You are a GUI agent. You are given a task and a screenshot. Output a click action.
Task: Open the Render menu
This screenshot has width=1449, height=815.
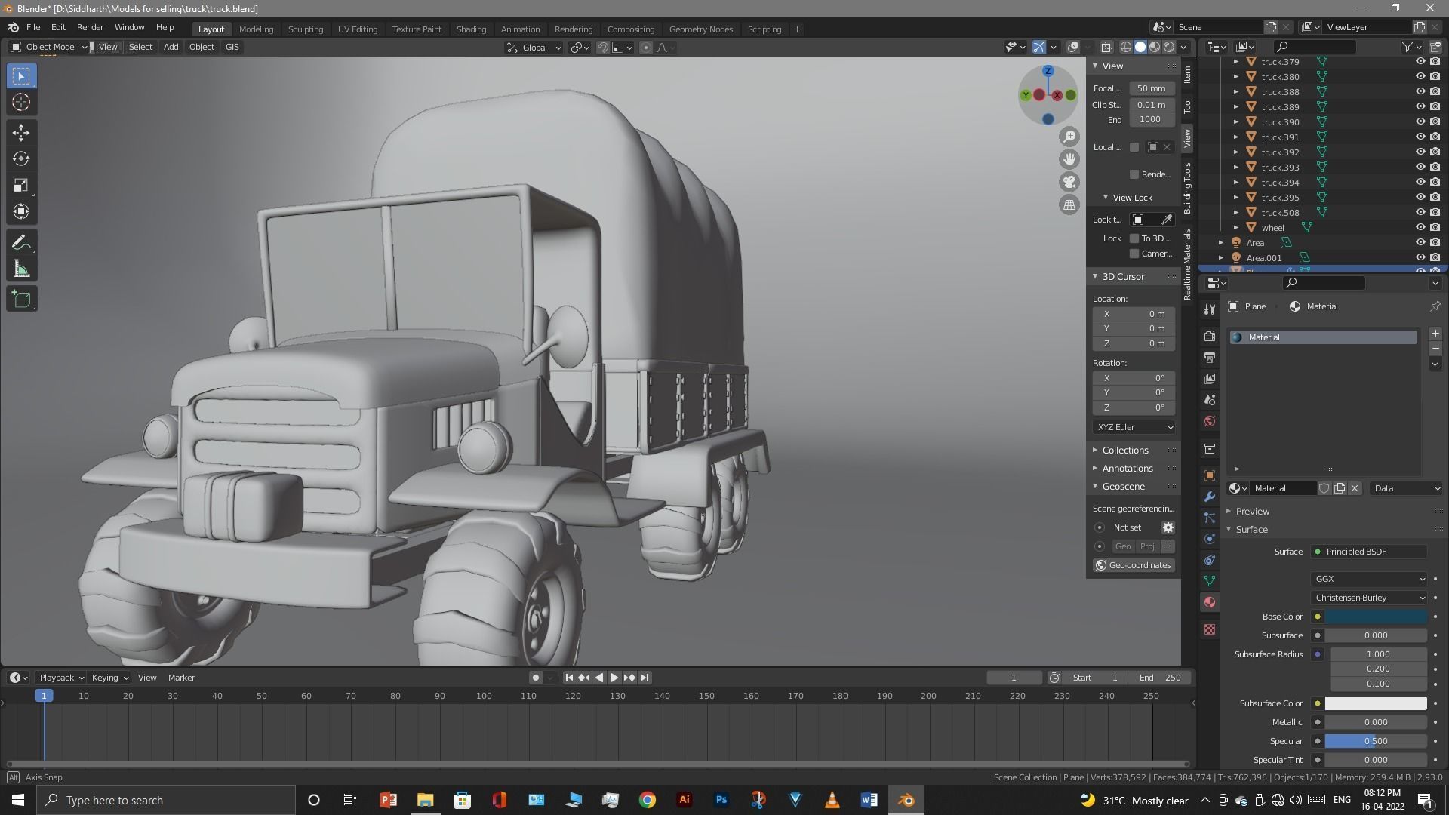tap(90, 27)
